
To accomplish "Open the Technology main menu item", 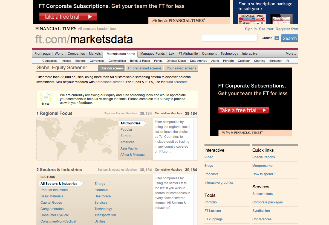I will pos(229,54).
